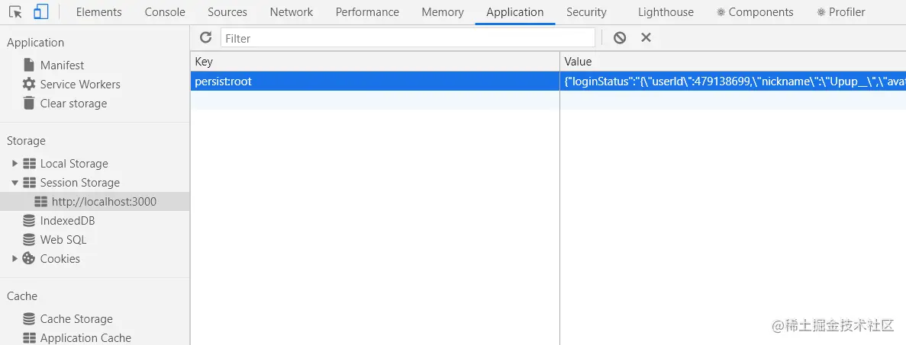Click the Session Storage grid icon
Image resolution: width=906 pixels, height=345 pixels.
(29, 183)
